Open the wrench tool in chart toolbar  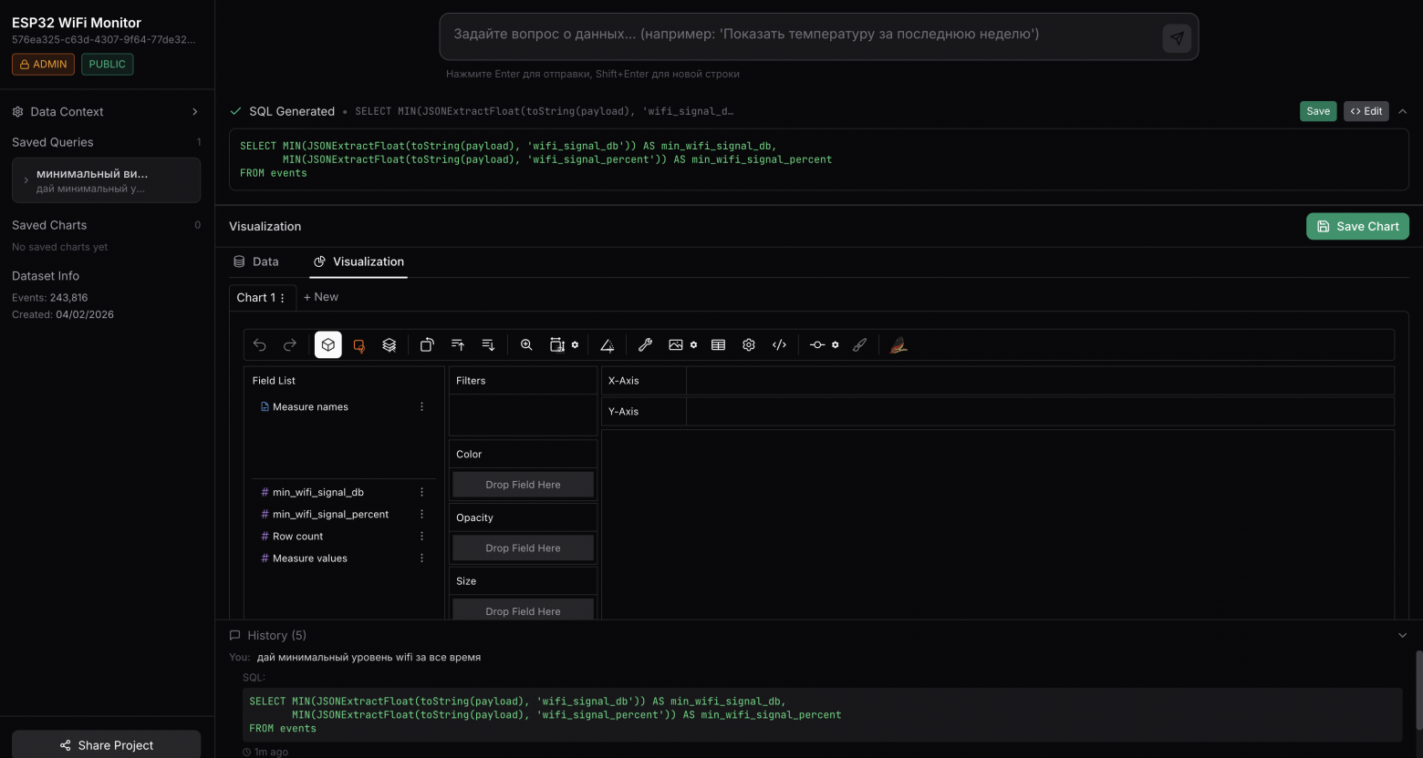(x=645, y=345)
